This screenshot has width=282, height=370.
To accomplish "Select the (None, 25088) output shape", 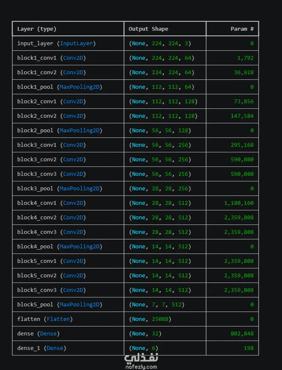I will pos(150,319).
